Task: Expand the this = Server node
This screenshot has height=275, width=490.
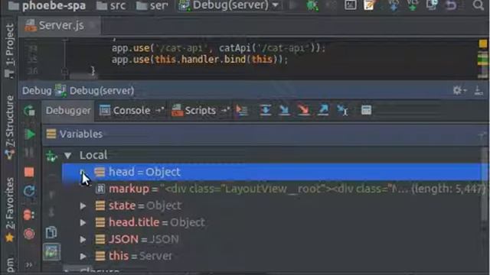Action: [x=83, y=257]
